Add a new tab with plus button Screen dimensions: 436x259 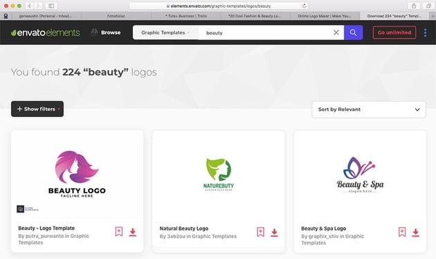(x=433, y=16)
